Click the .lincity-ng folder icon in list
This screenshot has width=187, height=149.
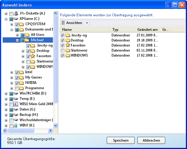68,35
